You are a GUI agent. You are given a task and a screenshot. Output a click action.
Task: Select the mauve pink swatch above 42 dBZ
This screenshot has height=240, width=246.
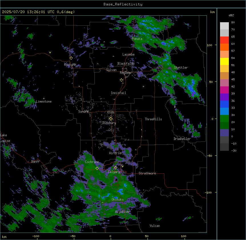224,83
